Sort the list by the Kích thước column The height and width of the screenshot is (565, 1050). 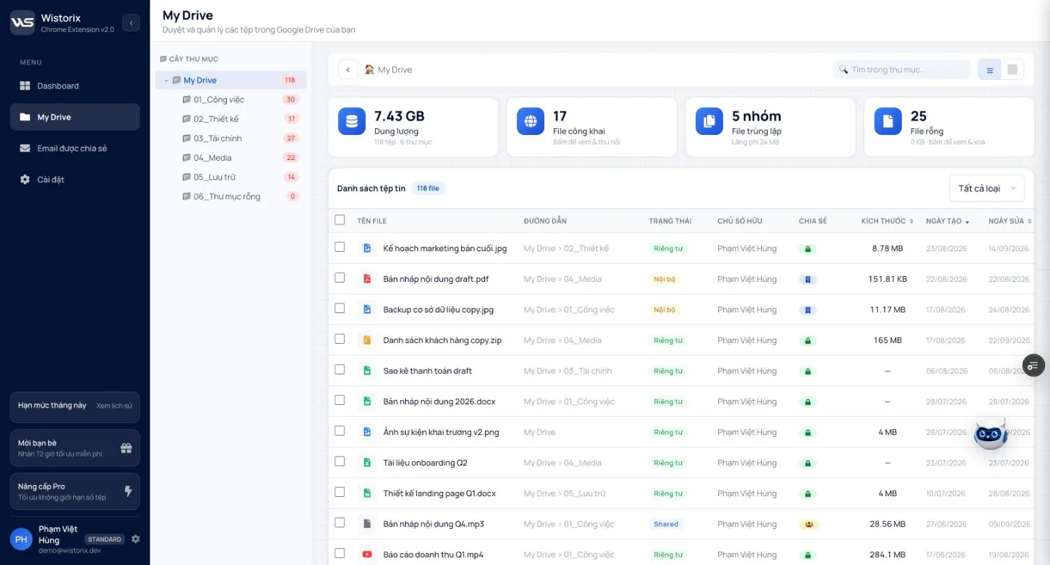click(887, 221)
